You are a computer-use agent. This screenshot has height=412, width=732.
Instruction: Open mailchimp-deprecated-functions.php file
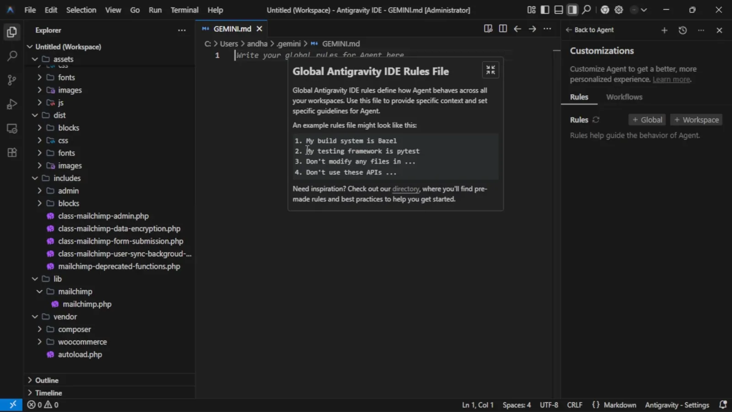[119, 266]
